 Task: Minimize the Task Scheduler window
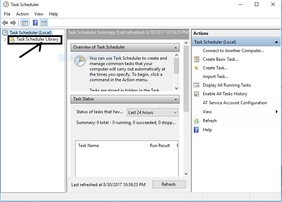(240, 4)
